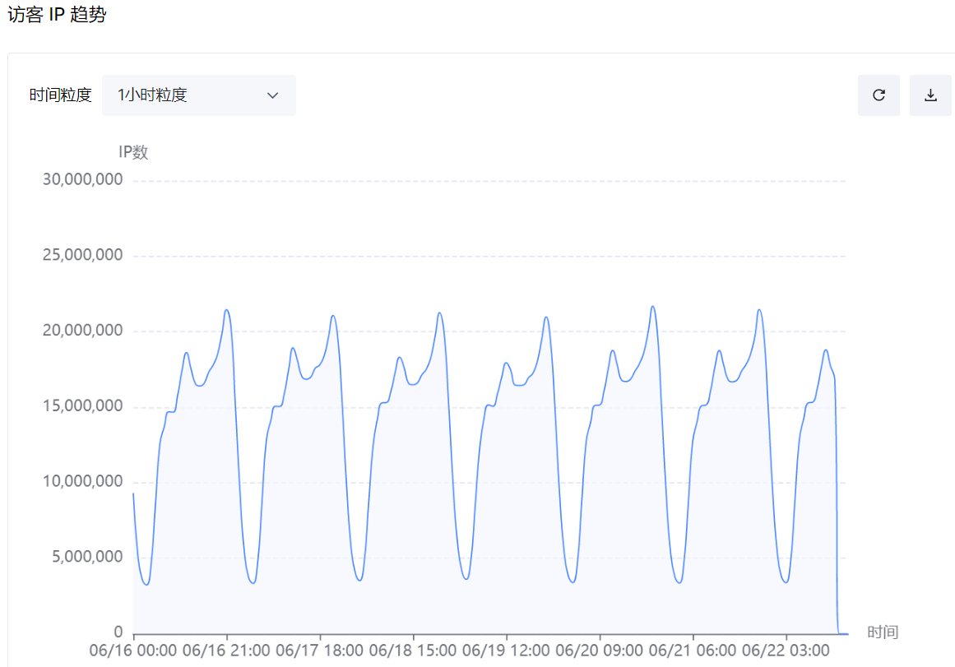Click the 访客 IP 趋势 heading
Viewport: 955px width, 667px height.
[x=58, y=14]
